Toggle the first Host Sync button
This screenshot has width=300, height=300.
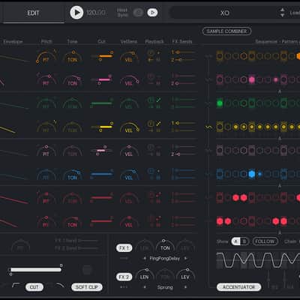tap(138, 13)
